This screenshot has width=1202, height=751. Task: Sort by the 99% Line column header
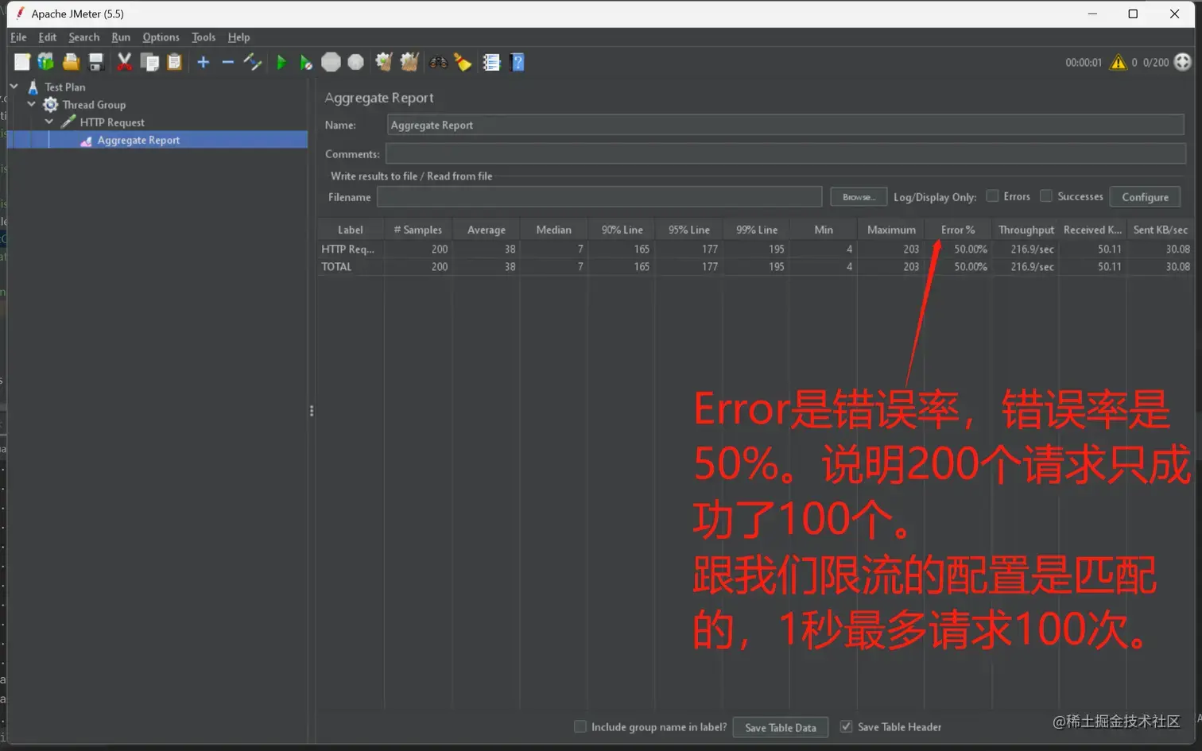(x=757, y=230)
